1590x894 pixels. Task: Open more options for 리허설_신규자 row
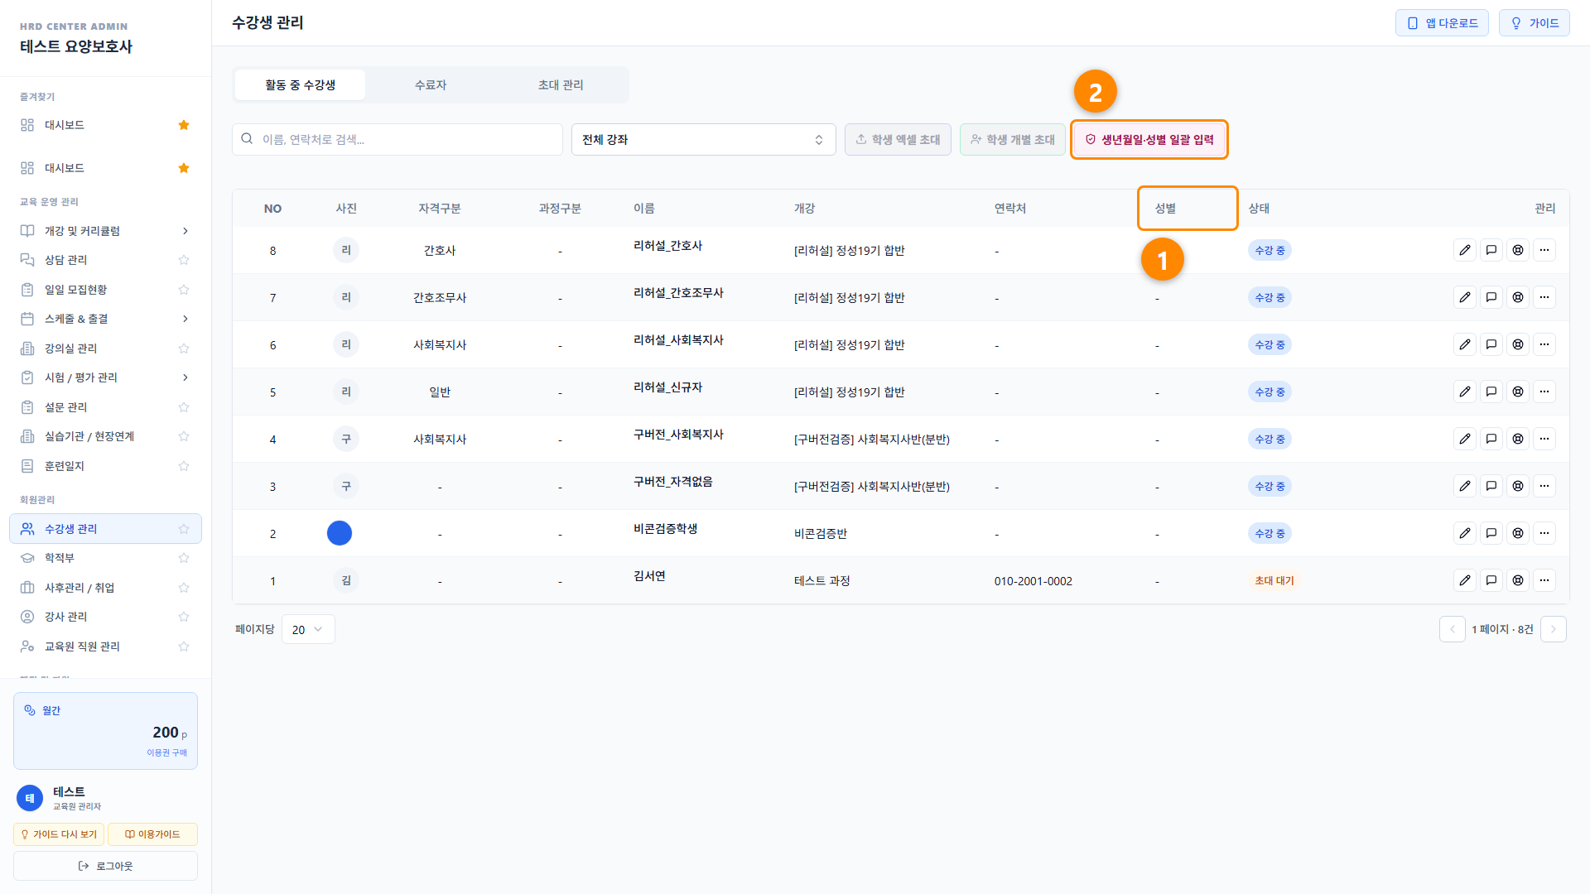tap(1544, 392)
